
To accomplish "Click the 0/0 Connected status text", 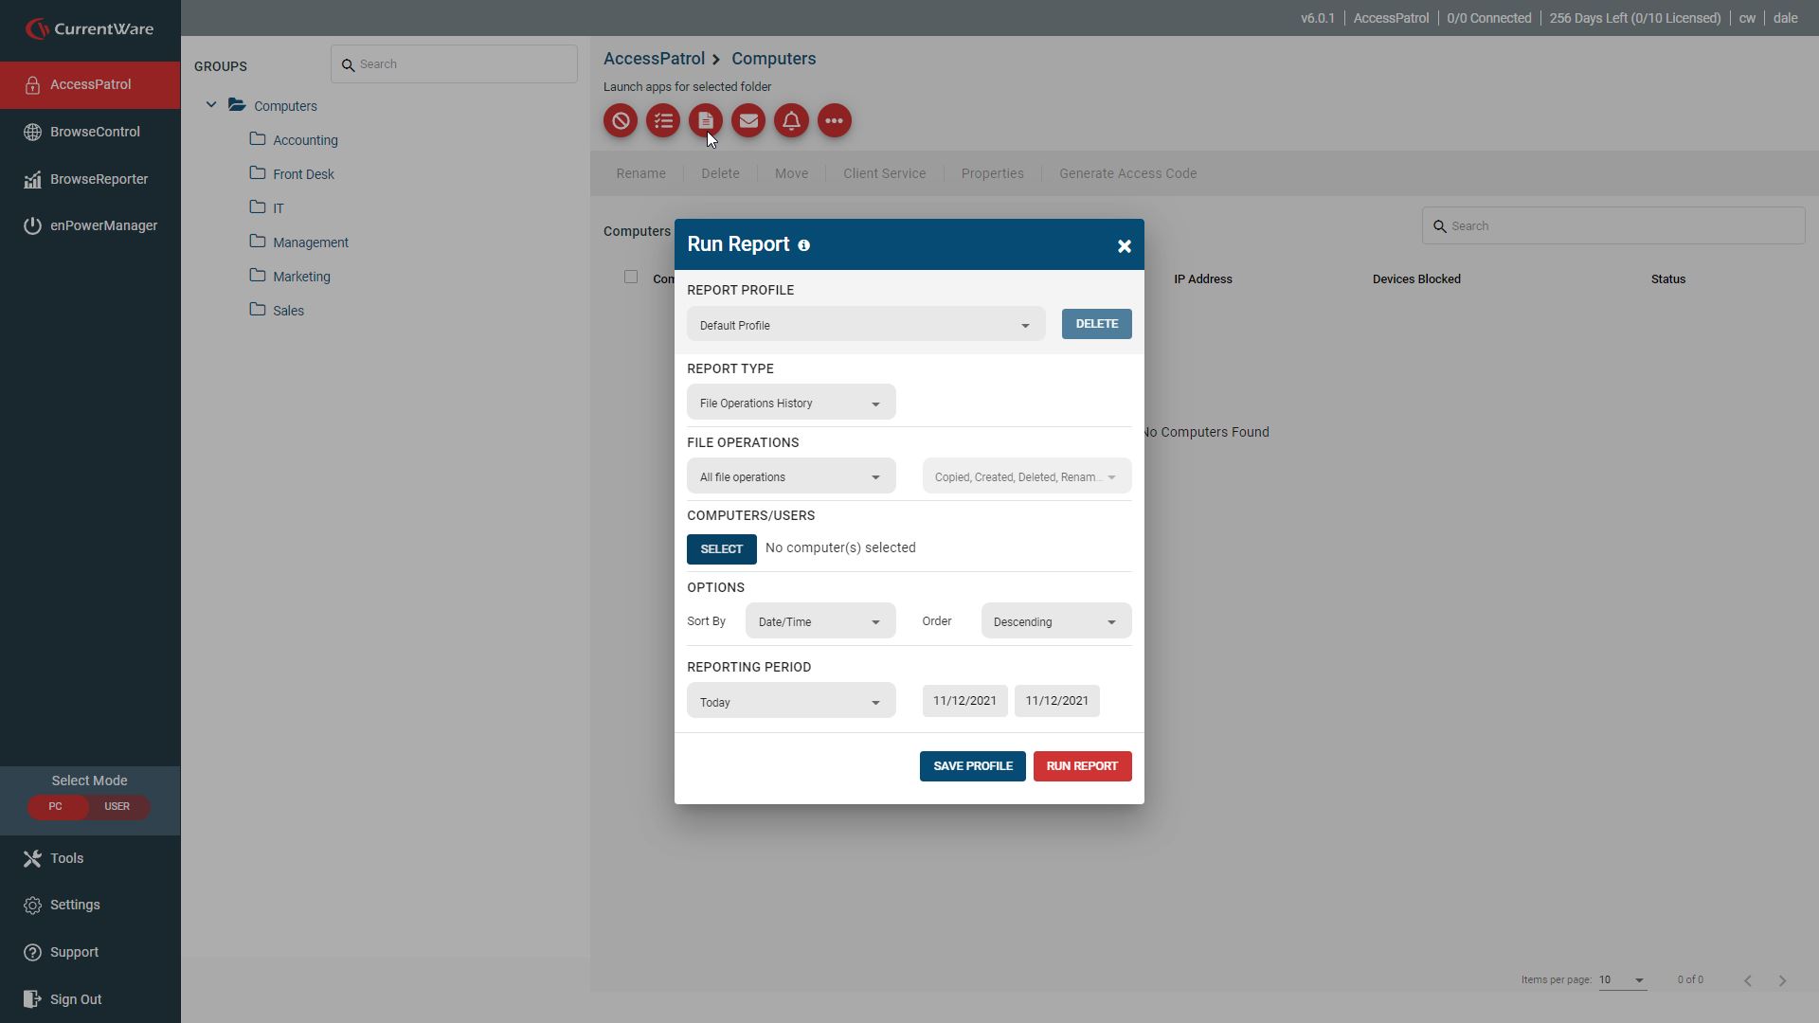I will click(1488, 18).
